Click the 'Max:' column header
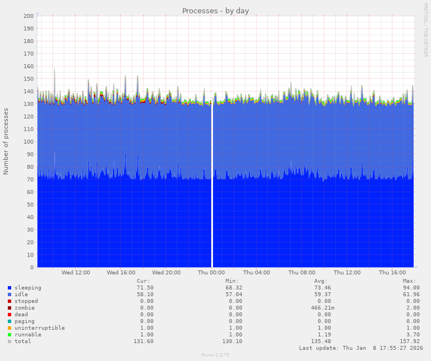 (x=409, y=281)
